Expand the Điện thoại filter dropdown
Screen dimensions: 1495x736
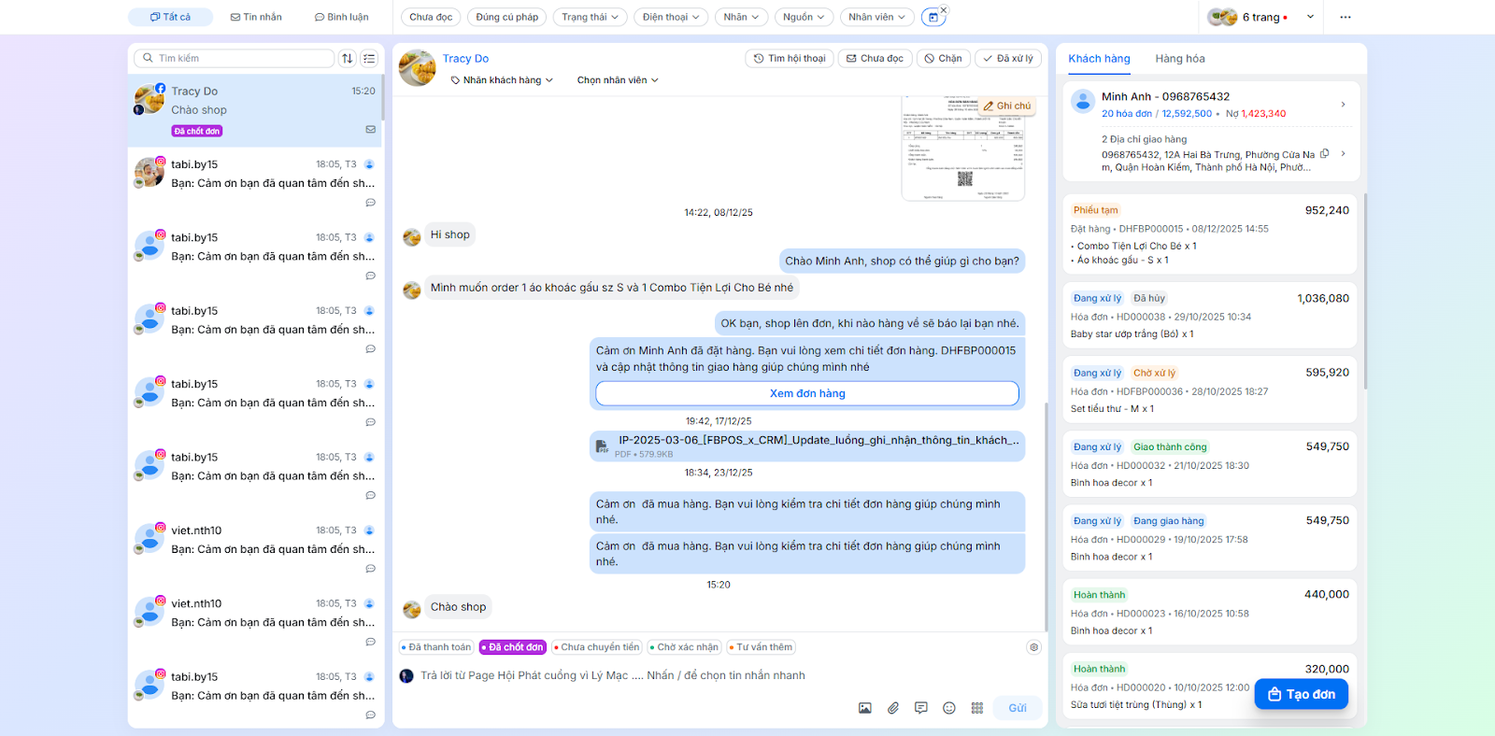pos(671,17)
